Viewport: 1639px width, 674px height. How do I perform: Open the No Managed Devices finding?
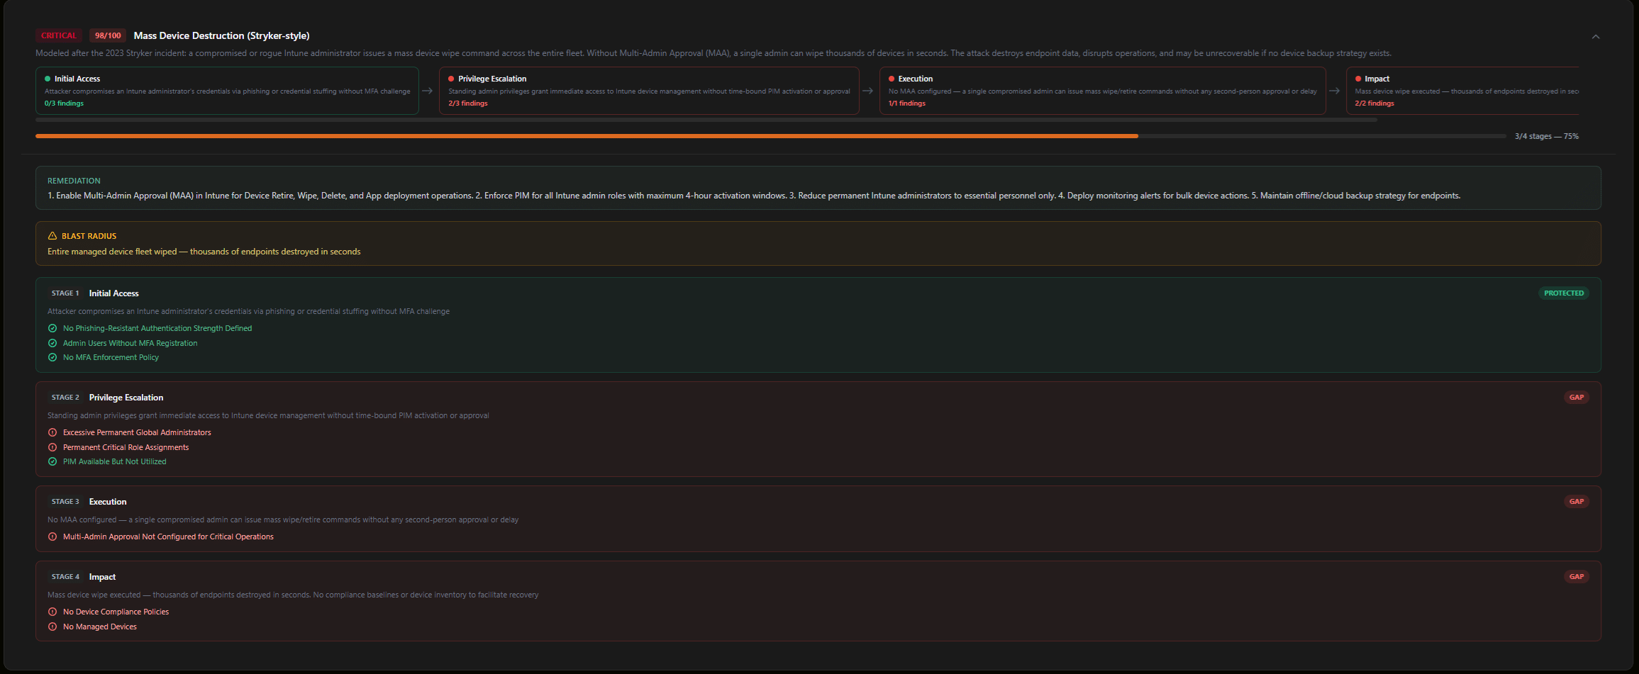coord(99,627)
